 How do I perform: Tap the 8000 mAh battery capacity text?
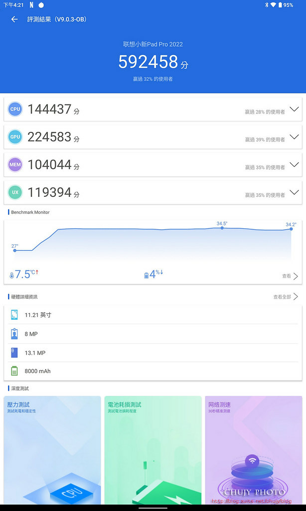point(38,371)
